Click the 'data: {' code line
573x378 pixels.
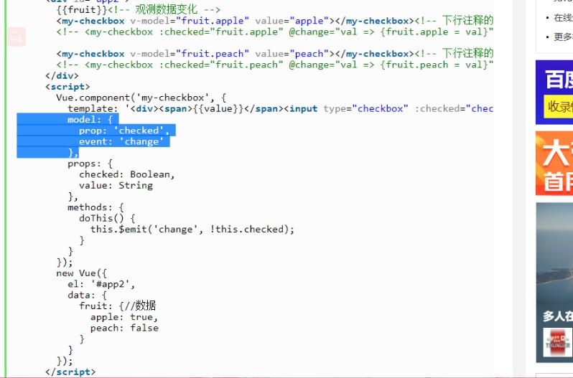coord(87,295)
